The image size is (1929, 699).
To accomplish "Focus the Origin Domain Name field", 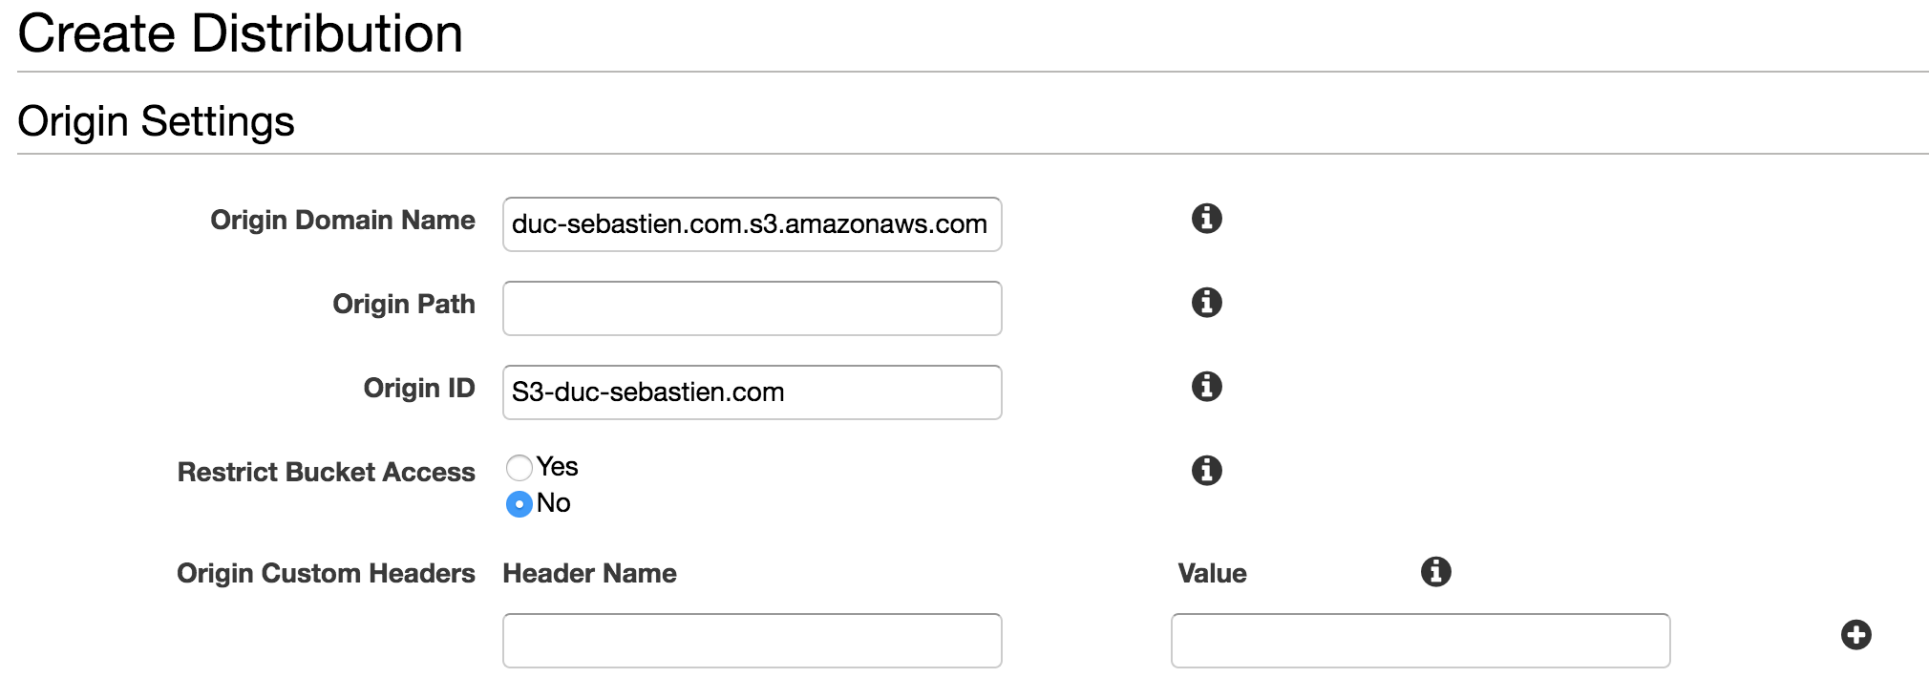I will [x=752, y=224].
